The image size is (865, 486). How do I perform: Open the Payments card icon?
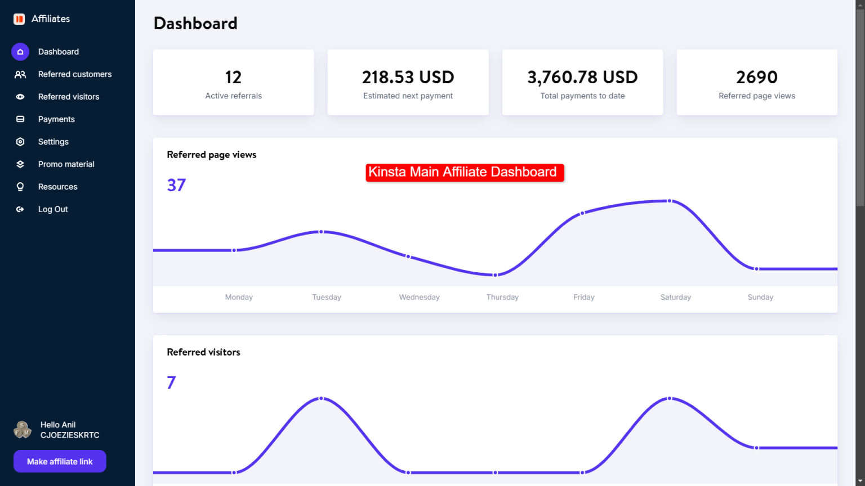[x=20, y=119]
